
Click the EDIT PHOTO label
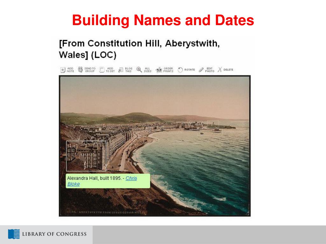[209, 70]
